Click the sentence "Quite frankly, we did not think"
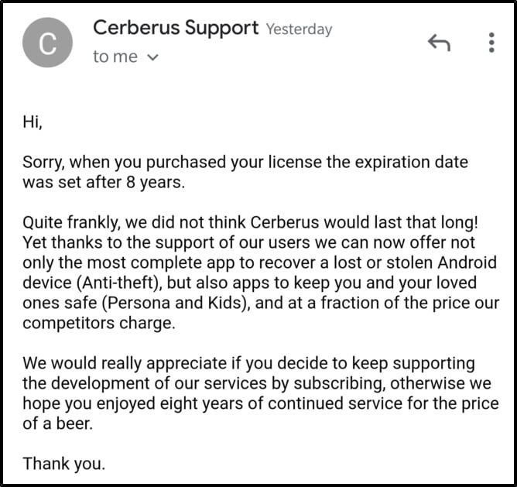The width and height of the screenshot is (517, 487). tap(250, 222)
